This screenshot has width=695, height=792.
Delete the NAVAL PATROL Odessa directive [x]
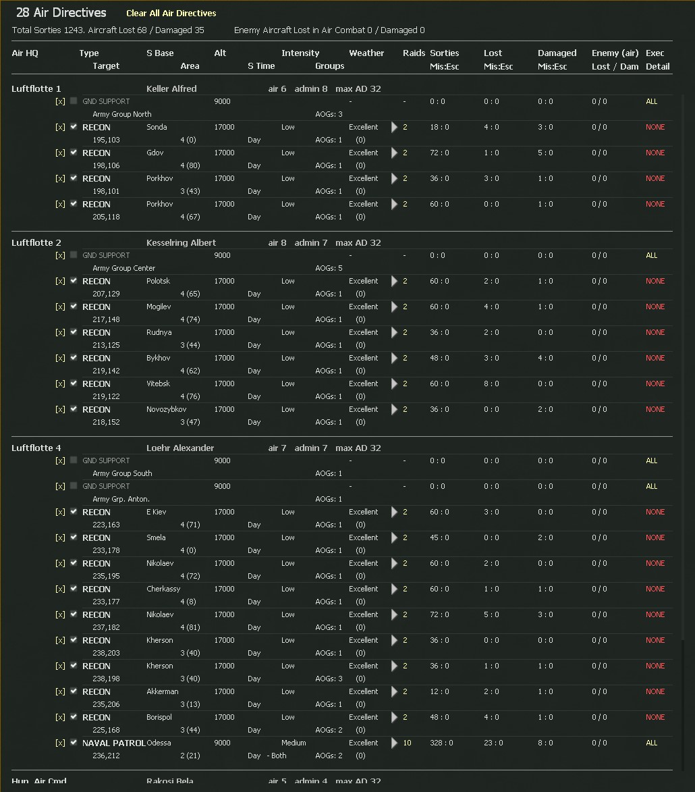(x=60, y=743)
